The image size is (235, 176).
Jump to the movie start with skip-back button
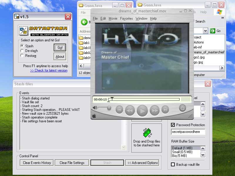coord(119,110)
